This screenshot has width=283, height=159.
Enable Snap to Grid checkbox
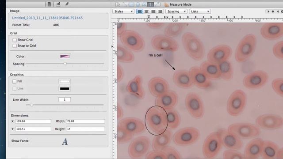15,46
